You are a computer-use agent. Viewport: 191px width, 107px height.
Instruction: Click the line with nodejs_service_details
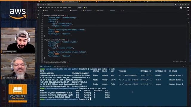[56, 15]
